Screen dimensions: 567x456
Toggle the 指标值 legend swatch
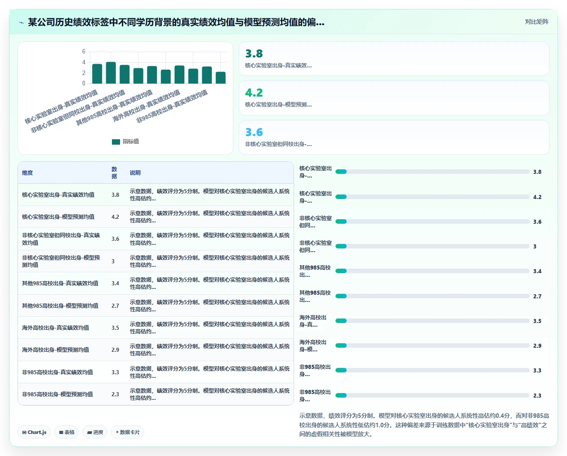tap(116, 142)
